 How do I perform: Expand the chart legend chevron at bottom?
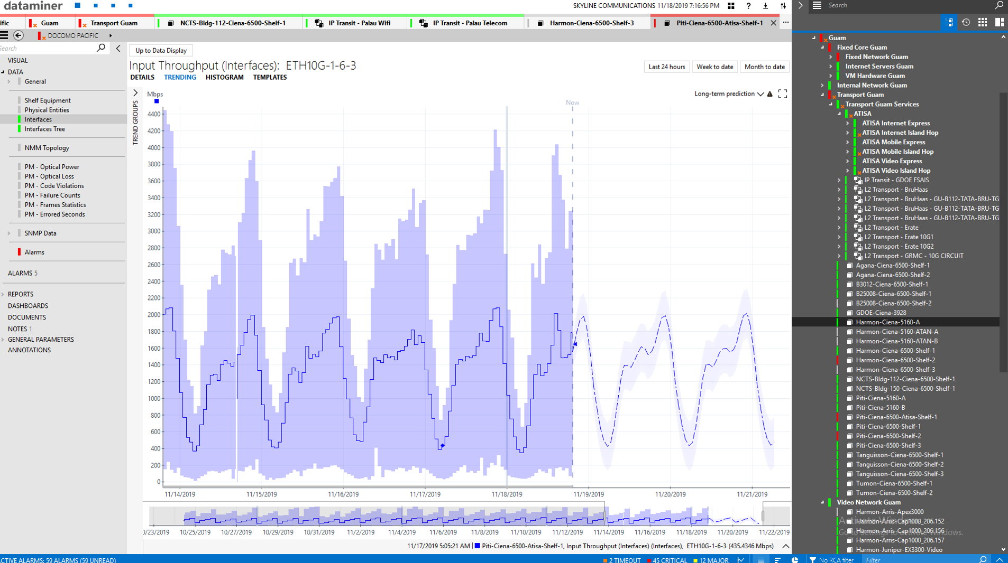785,546
